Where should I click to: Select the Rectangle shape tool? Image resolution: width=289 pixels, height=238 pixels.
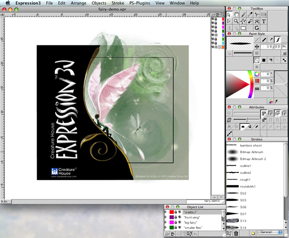click(243, 28)
